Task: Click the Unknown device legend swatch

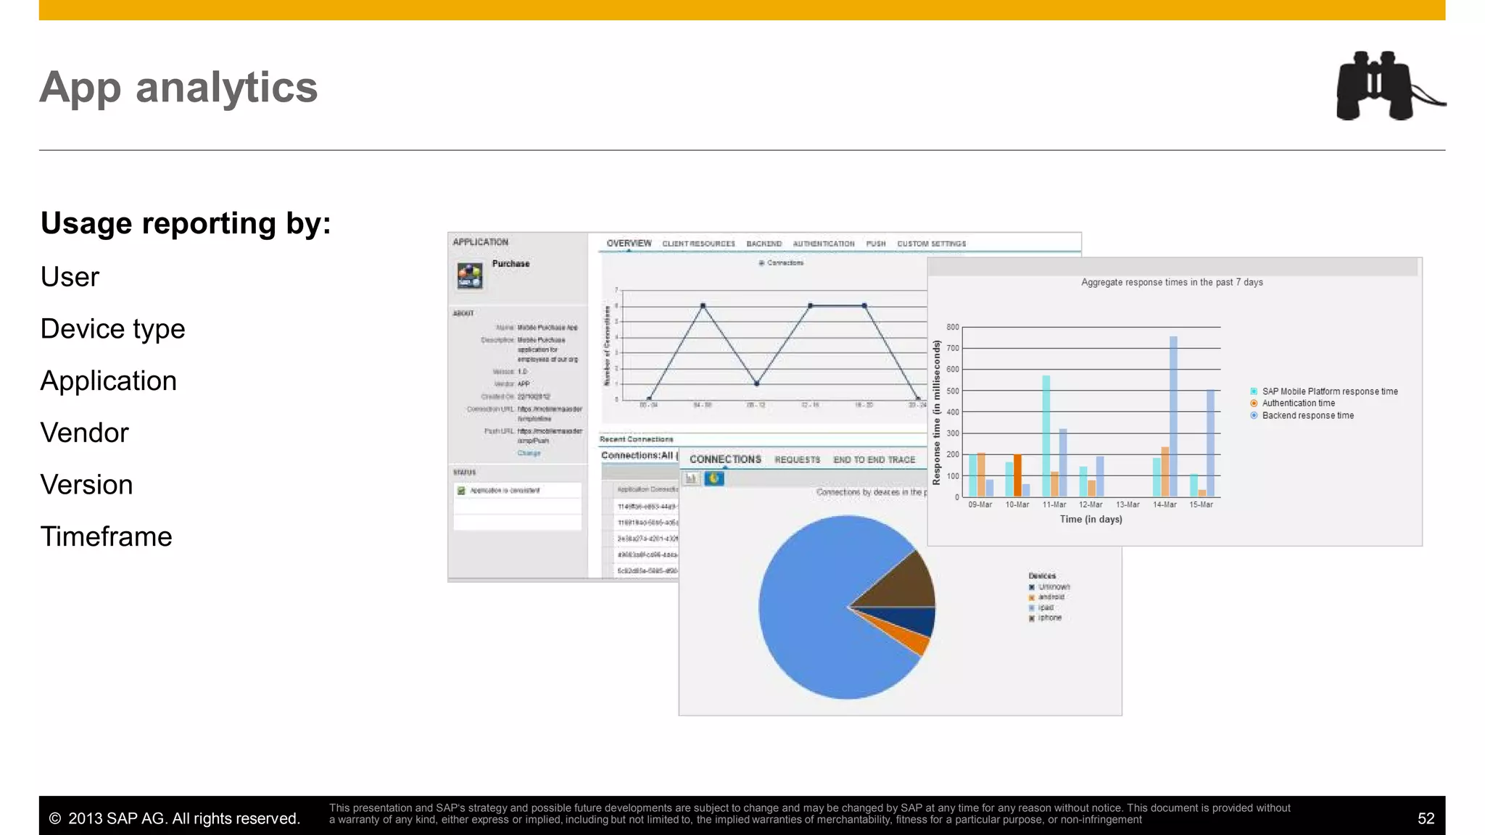Action: click(x=1032, y=587)
